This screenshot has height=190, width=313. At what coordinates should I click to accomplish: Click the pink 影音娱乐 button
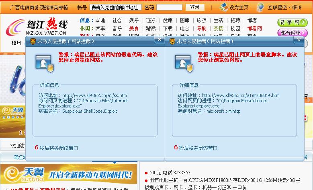tap(293, 33)
